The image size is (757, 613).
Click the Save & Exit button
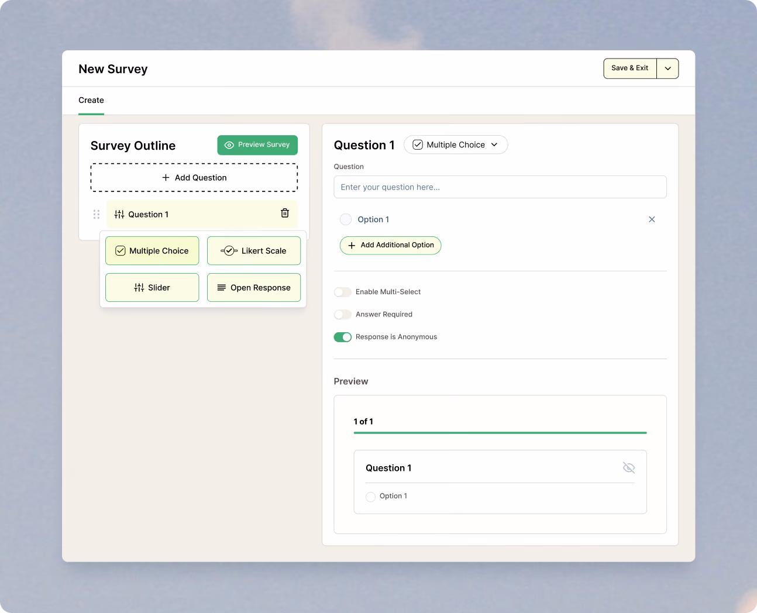[x=630, y=68]
